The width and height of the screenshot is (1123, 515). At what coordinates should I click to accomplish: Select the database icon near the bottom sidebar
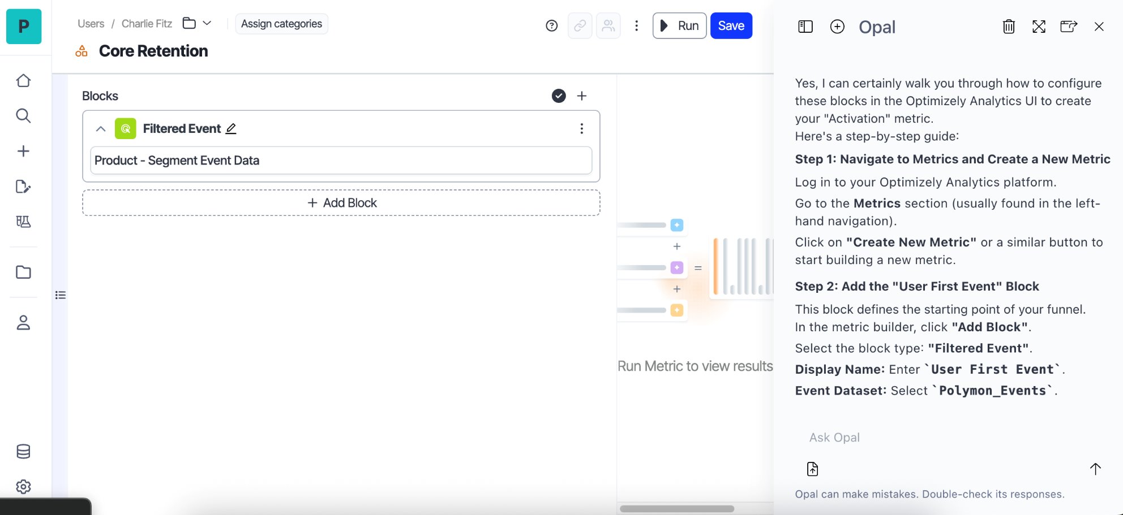[23, 451]
